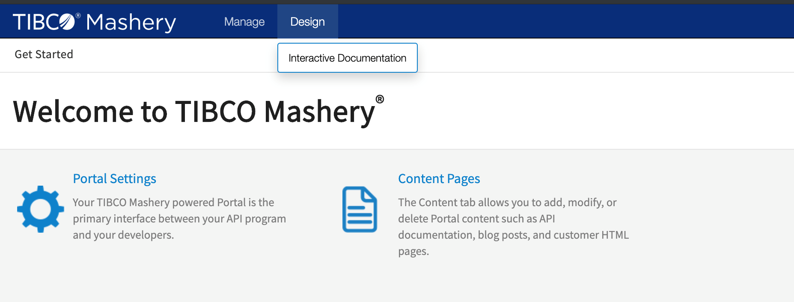Viewport: 794px width, 302px height.
Task: Choose Interactive Documentation from Design dropdown
Action: (x=347, y=58)
